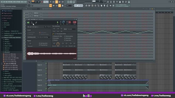Click the undo history icon
This screenshot has width=175, height=98.
click(x=108, y=2)
